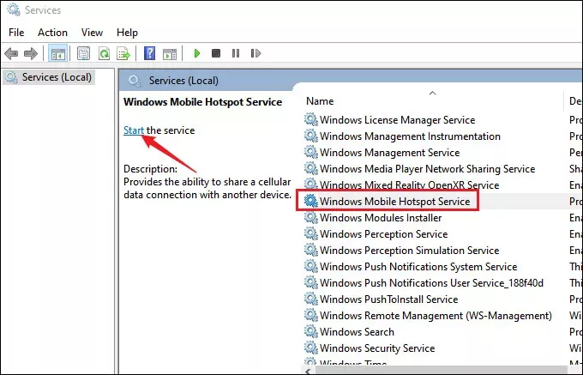Open the View menu
This screenshot has width=583, height=375.
point(92,33)
